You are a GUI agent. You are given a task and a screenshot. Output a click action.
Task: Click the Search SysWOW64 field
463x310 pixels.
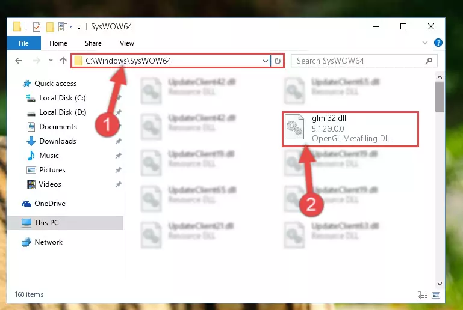[x=364, y=61]
